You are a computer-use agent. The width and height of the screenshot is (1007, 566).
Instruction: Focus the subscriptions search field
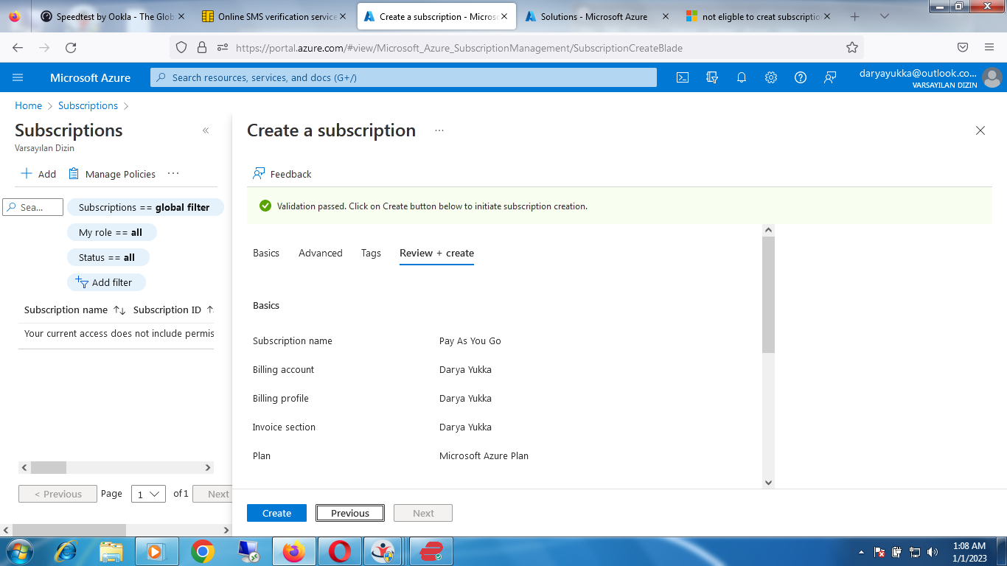pyautogui.click(x=33, y=207)
